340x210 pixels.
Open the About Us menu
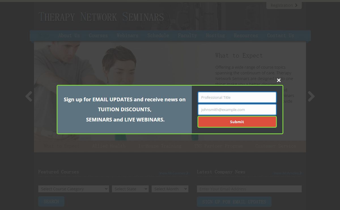pyautogui.click(x=69, y=35)
